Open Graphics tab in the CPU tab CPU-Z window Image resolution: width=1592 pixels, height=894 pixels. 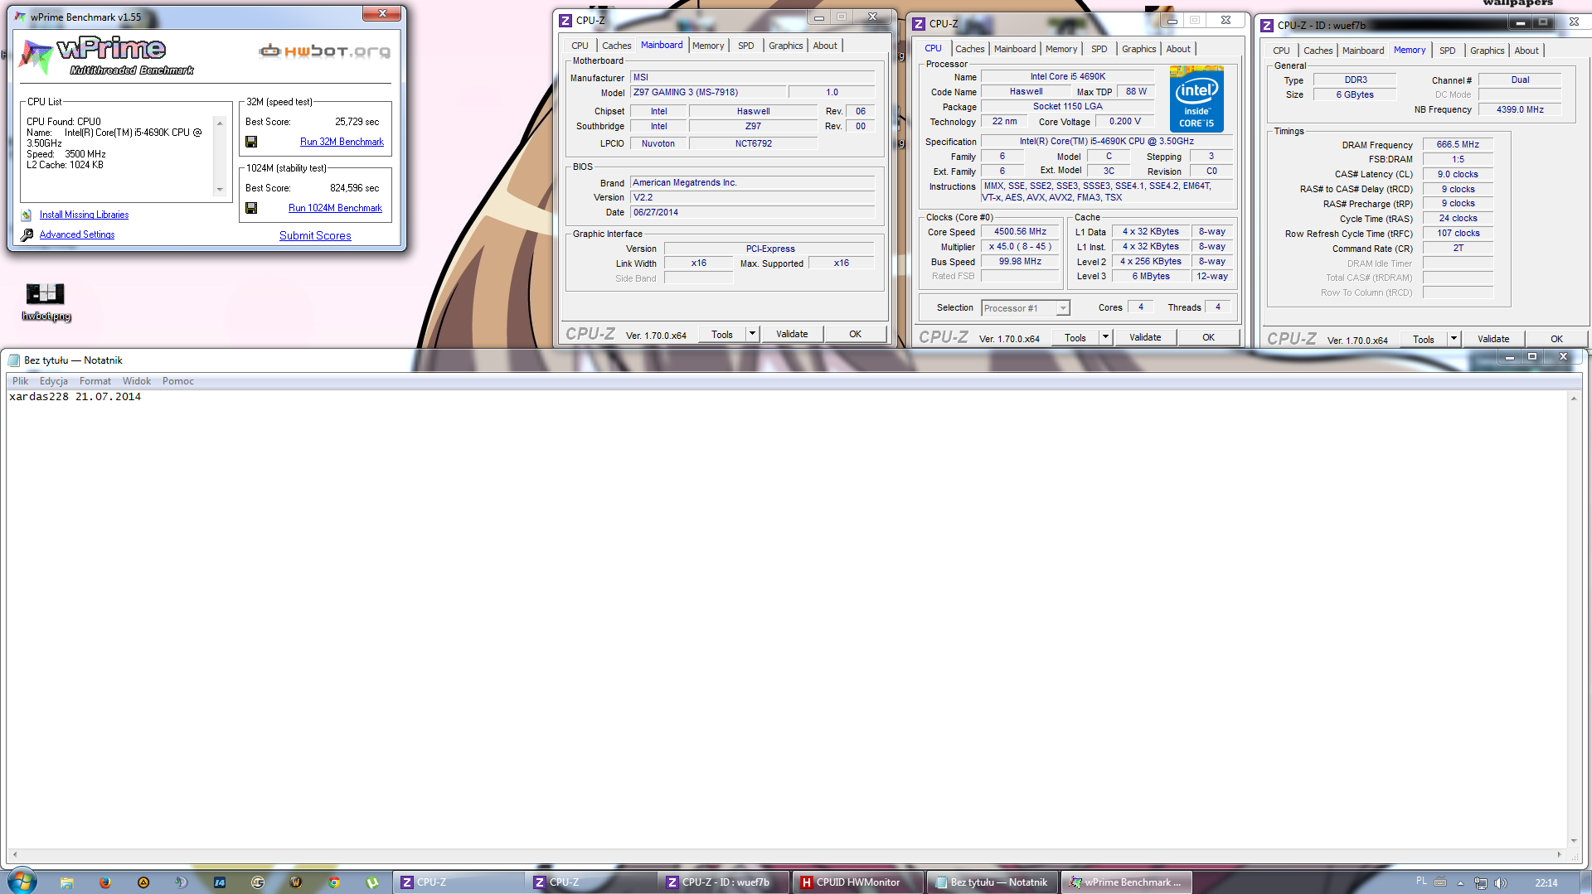(x=1138, y=49)
